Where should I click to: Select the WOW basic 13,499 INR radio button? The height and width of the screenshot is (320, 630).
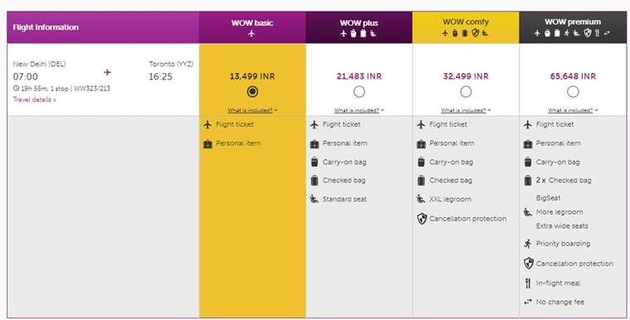[252, 92]
